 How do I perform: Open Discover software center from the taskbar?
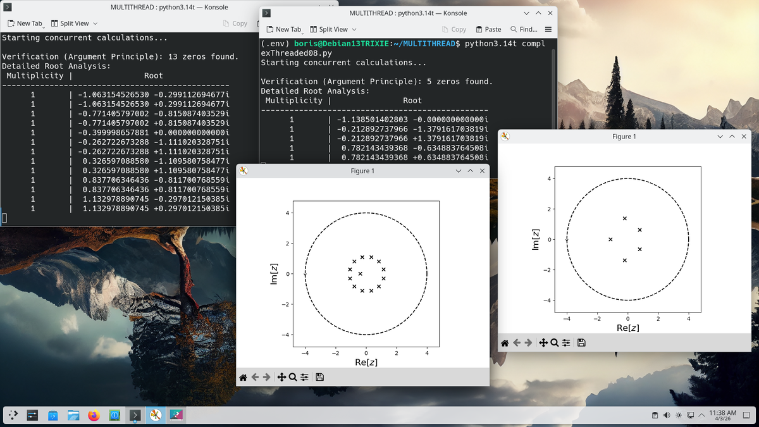(53, 415)
